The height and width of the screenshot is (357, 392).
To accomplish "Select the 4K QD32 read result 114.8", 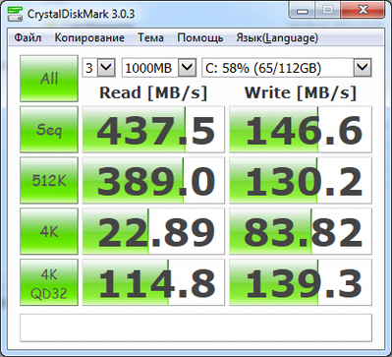I will point(153,282).
